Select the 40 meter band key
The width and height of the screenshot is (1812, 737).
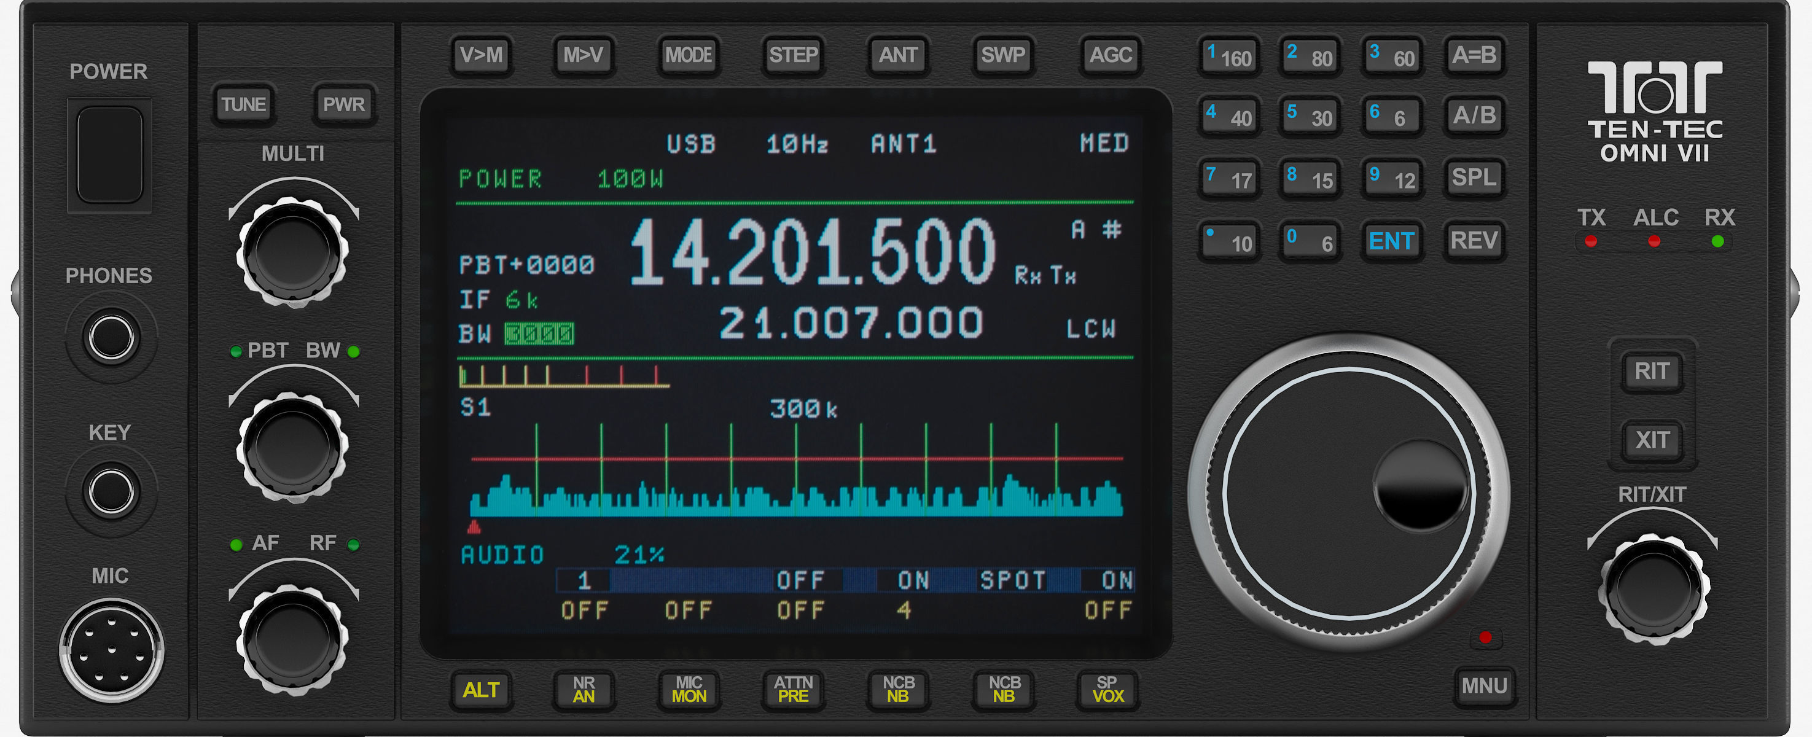pos(1229,117)
